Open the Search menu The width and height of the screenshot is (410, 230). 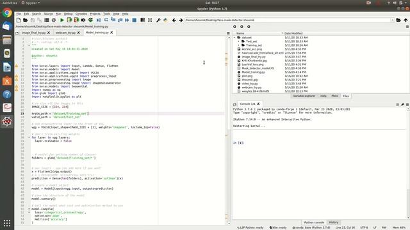(37, 14)
